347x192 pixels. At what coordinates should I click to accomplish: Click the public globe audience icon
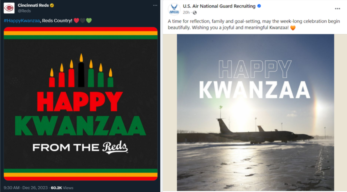[195, 13]
